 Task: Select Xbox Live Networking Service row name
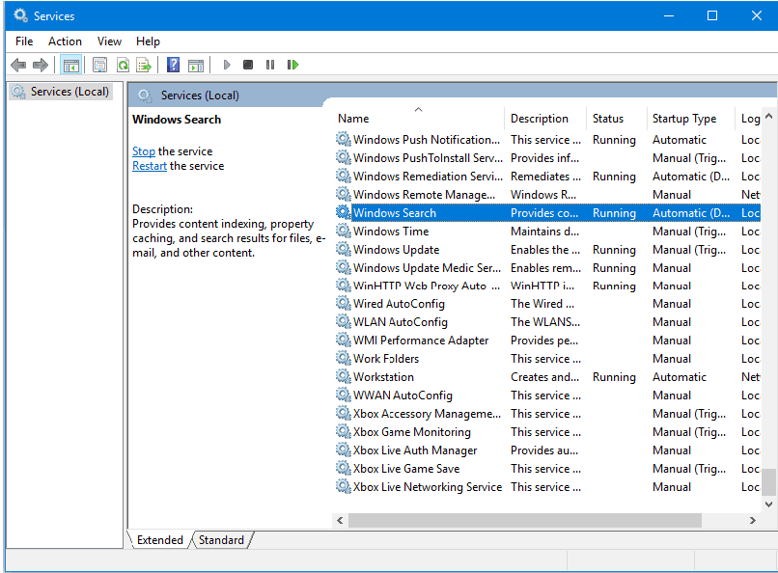click(428, 487)
